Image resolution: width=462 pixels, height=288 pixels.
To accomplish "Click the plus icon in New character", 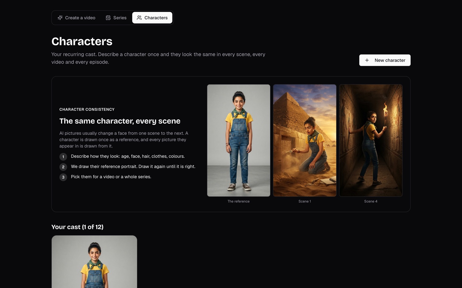I will point(367,60).
